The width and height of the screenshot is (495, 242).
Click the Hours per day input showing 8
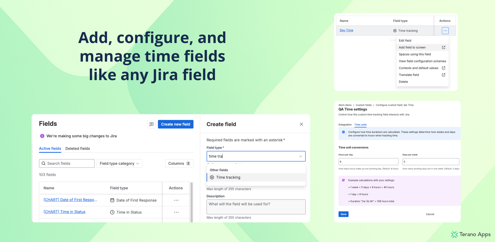(368, 162)
